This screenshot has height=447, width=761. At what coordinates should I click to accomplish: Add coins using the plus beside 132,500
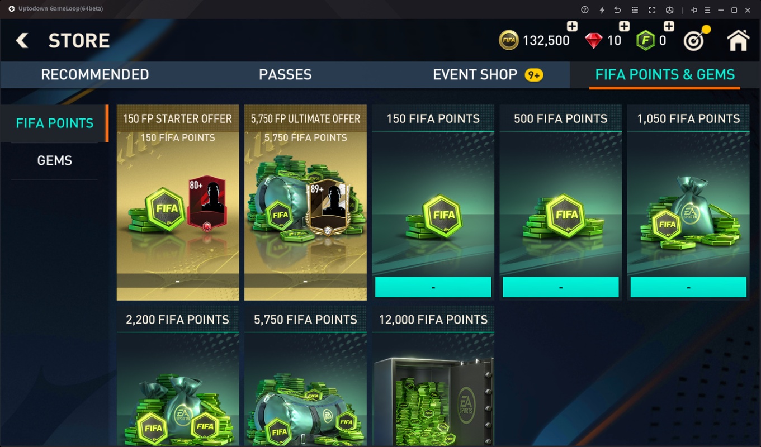pos(572,26)
